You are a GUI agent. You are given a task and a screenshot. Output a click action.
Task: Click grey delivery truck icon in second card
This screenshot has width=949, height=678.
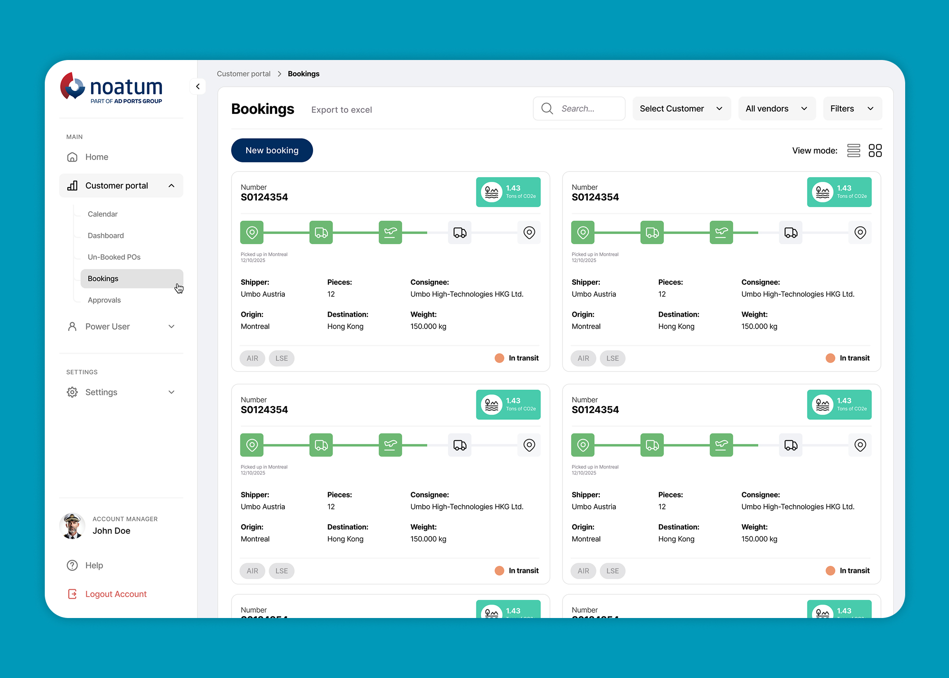[x=790, y=232]
